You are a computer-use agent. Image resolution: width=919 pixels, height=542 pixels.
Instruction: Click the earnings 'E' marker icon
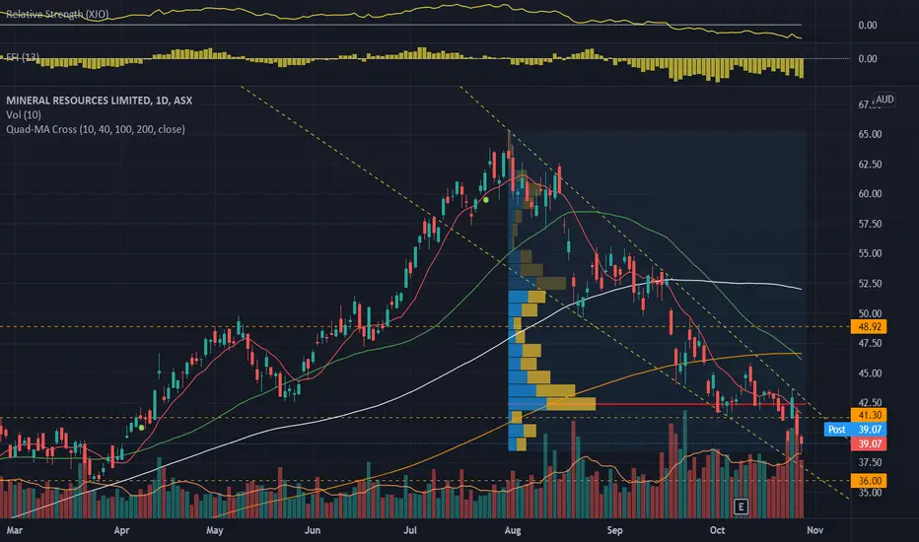[x=741, y=507]
